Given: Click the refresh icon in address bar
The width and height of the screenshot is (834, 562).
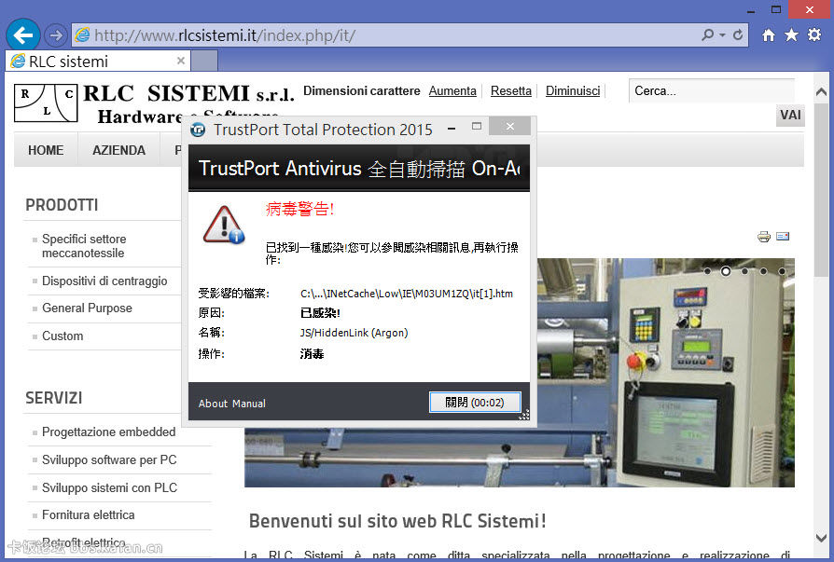Looking at the screenshot, I should coord(738,35).
